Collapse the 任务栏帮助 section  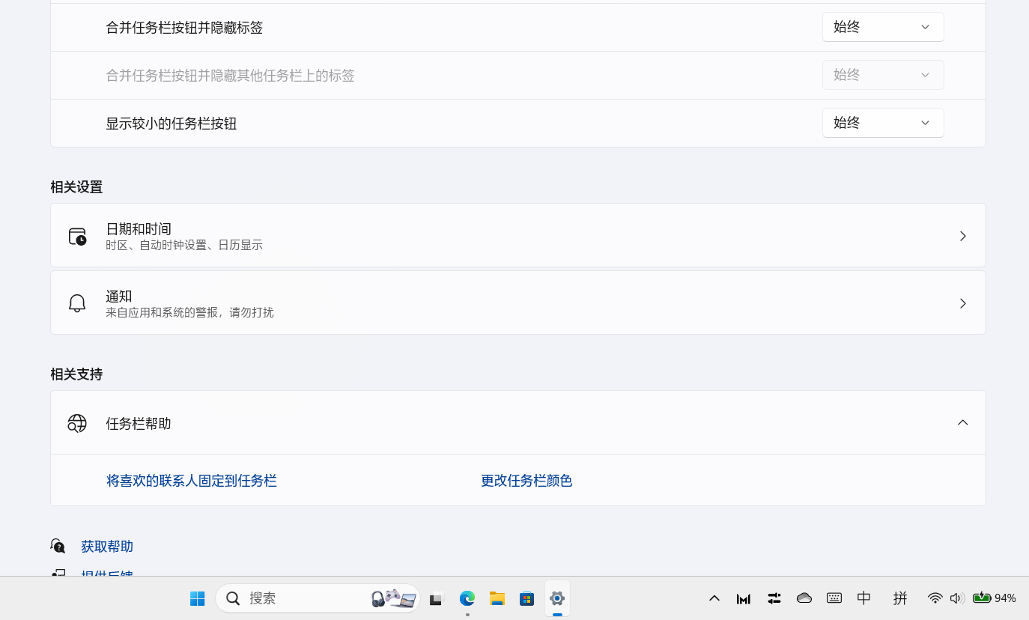(963, 423)
